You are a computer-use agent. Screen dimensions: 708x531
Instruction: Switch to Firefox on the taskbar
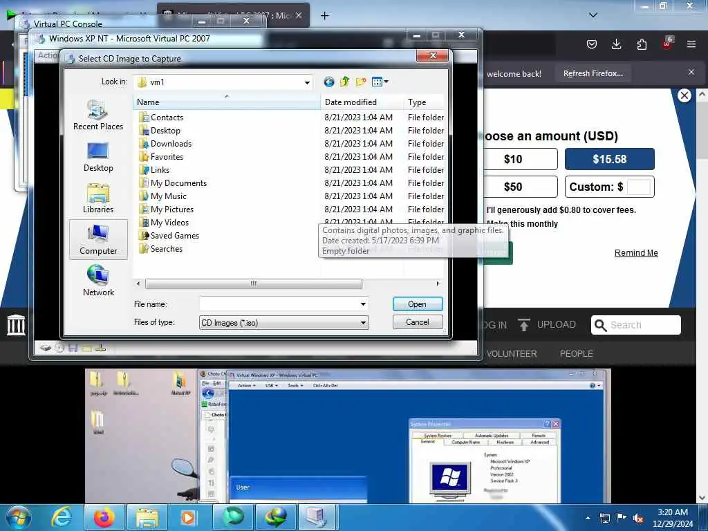(x=104, y=517)
